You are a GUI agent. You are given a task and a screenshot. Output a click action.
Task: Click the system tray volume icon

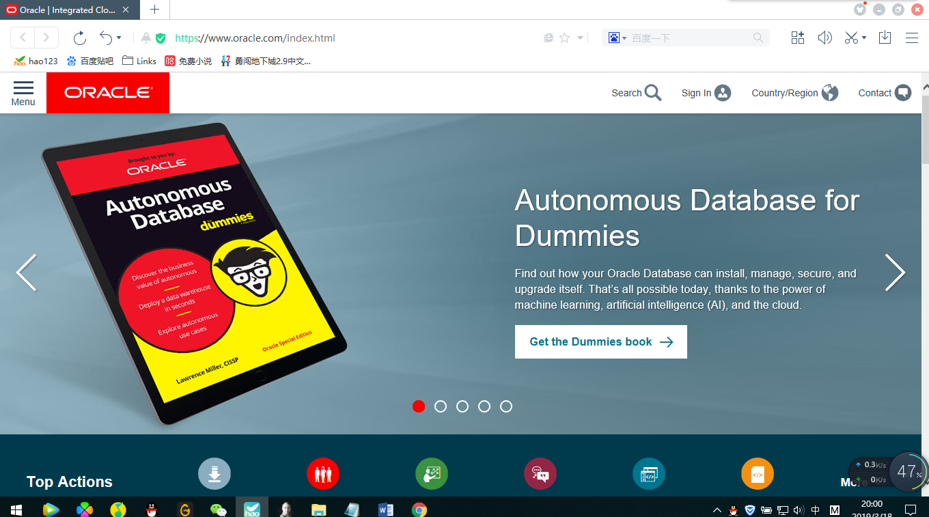(x=799, y=510)
